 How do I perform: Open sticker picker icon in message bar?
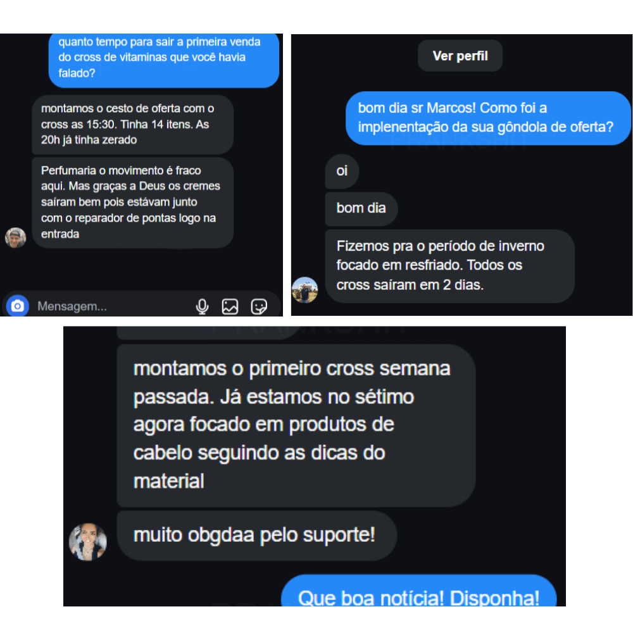[x=259, y=306]
